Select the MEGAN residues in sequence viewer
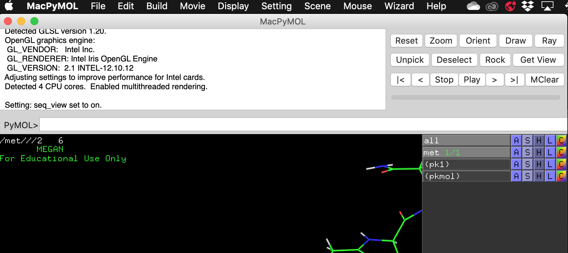Viewport: 568px width, 253px height. 50,149
